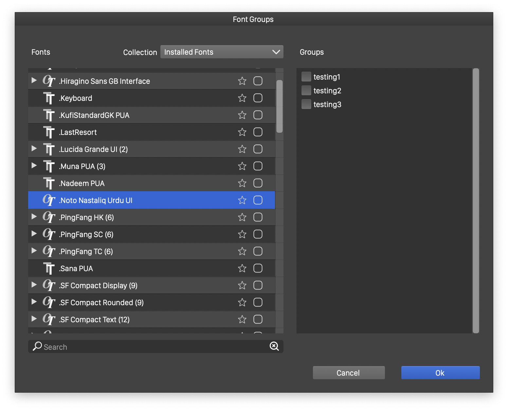Confirm with the Ok button

pos(440,373)
